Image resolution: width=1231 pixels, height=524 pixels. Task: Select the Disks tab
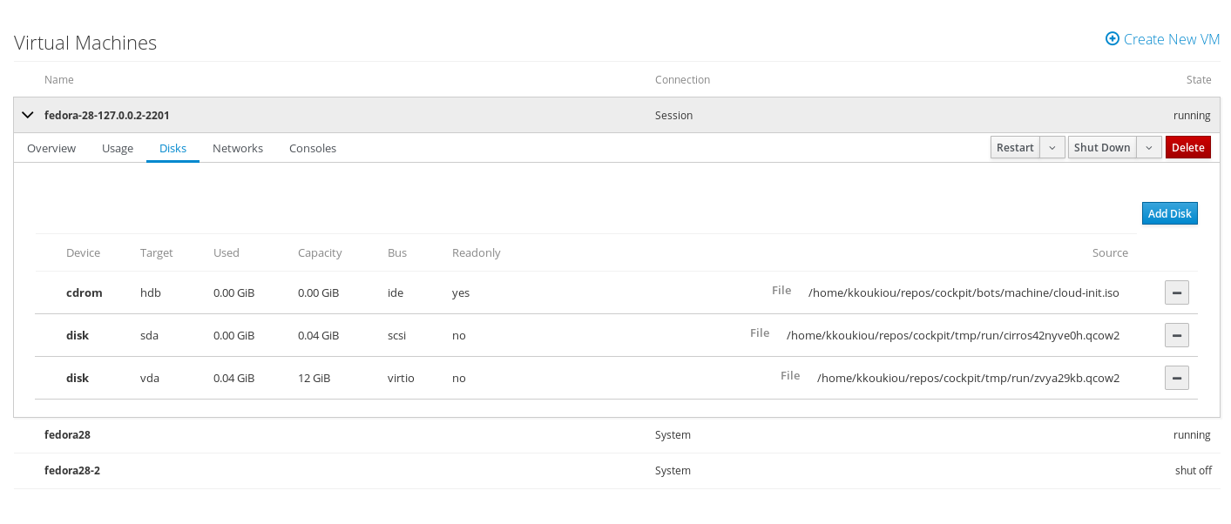tap(172, 149)
